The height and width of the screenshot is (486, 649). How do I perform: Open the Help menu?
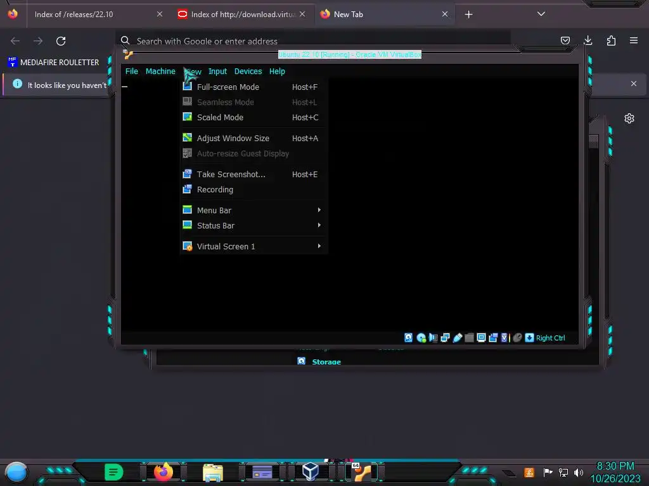(277, 71)
